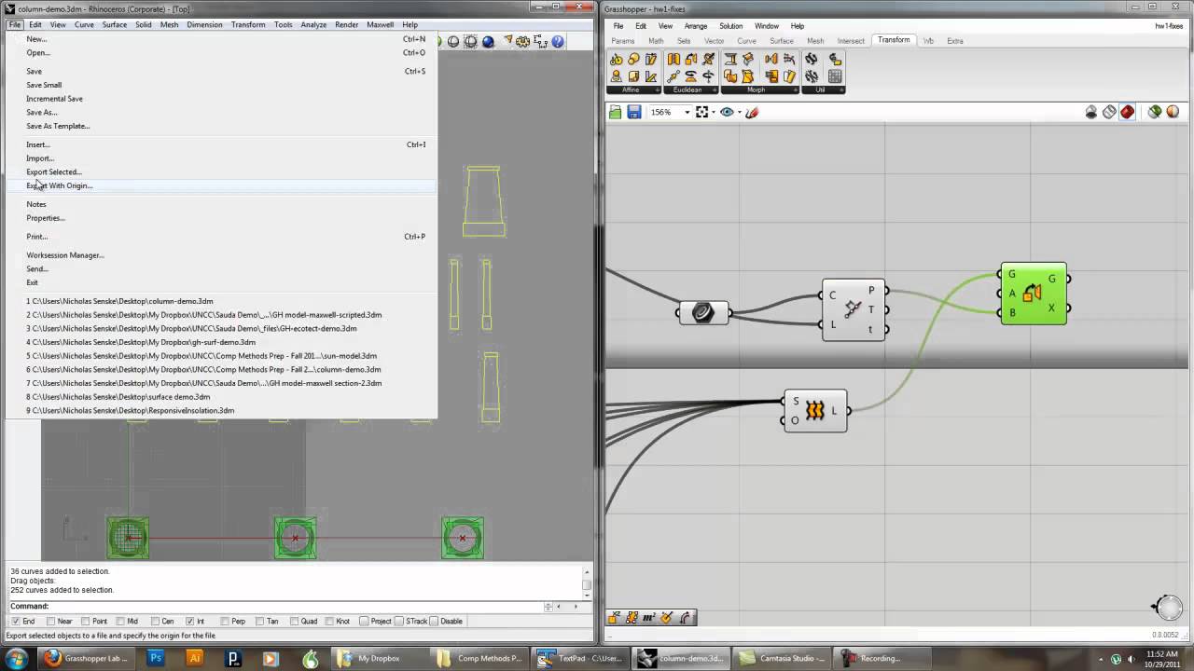Switch to the Params tab in Grasshopper
The image size is (1194, 671).
[623, 41]
